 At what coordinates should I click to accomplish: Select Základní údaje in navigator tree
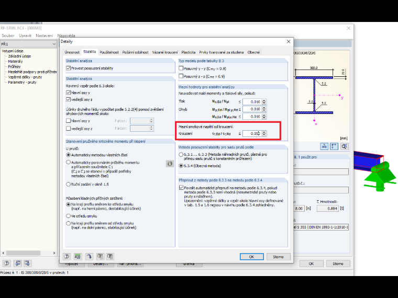coord(19,56)
